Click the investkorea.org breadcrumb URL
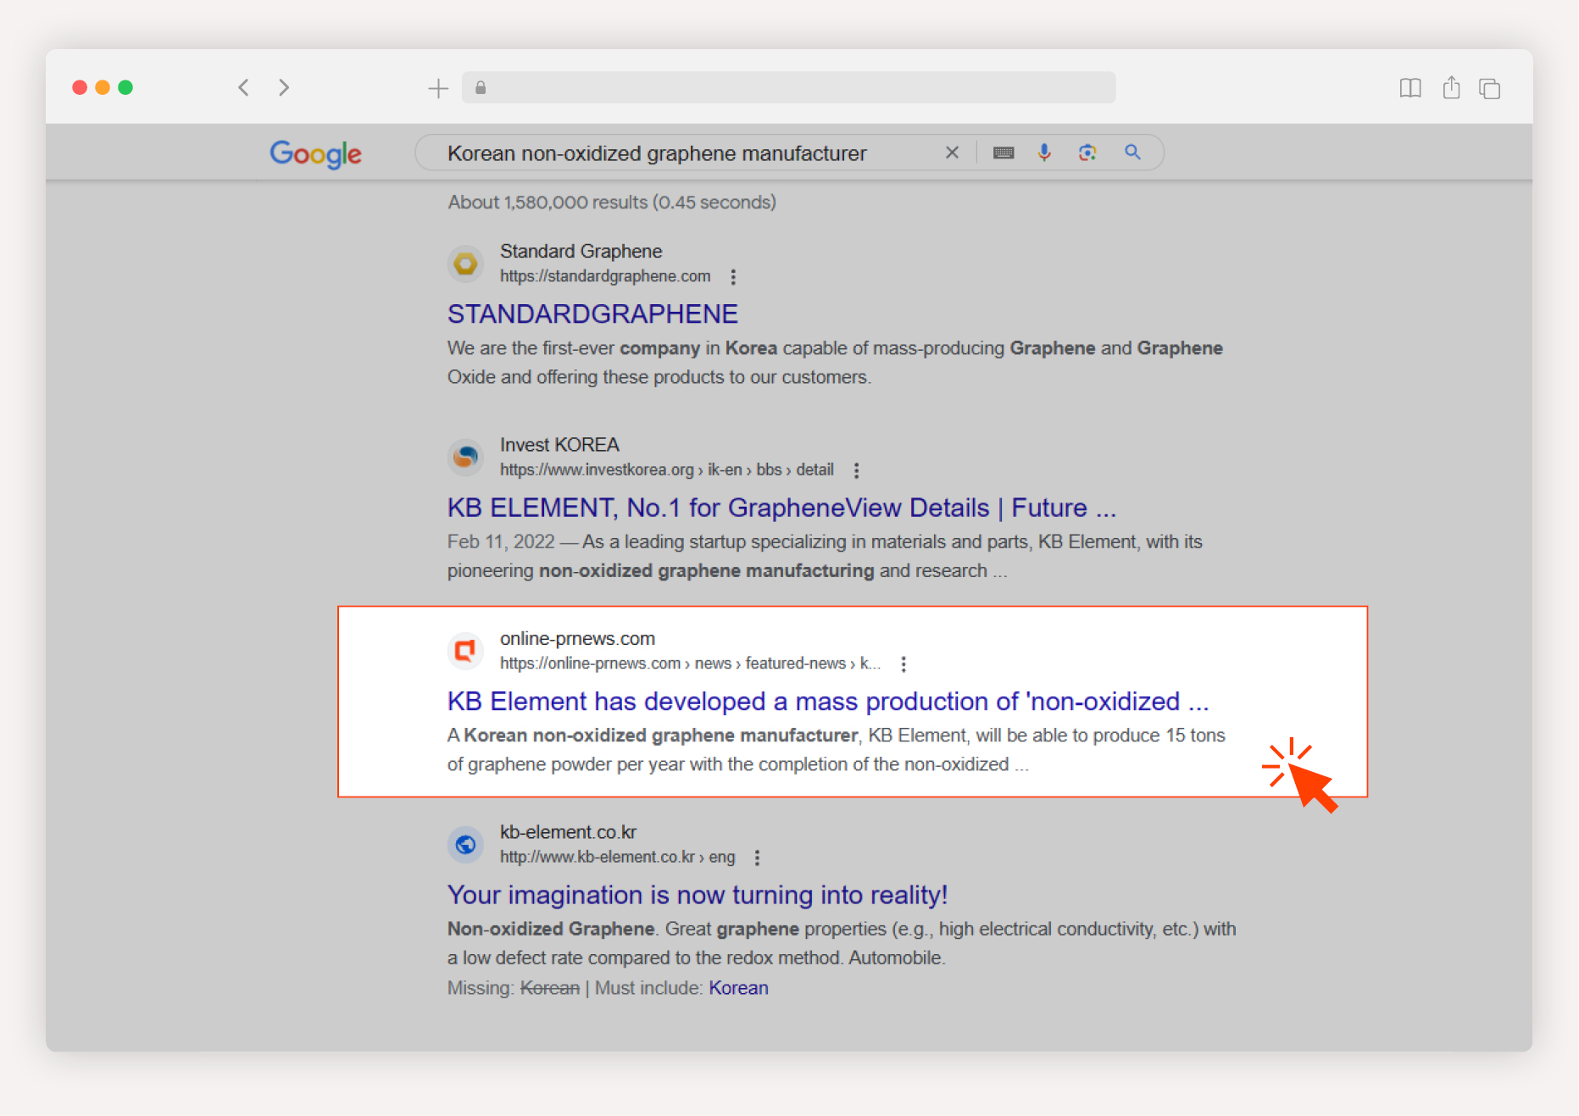 click(666, 470)
